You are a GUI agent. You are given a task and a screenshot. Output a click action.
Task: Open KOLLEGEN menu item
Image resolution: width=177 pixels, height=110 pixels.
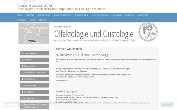pos(117,15)
